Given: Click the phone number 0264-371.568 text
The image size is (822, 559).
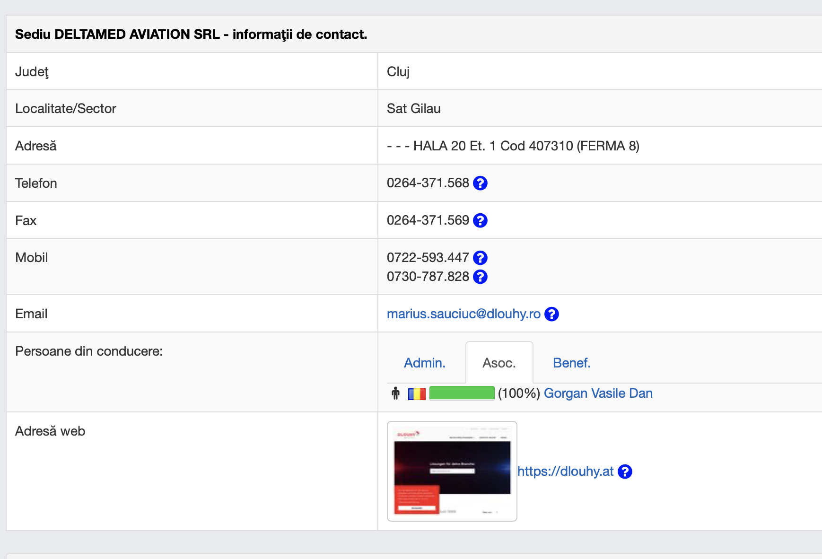Looking at the screenshot, I should [428, 183].
